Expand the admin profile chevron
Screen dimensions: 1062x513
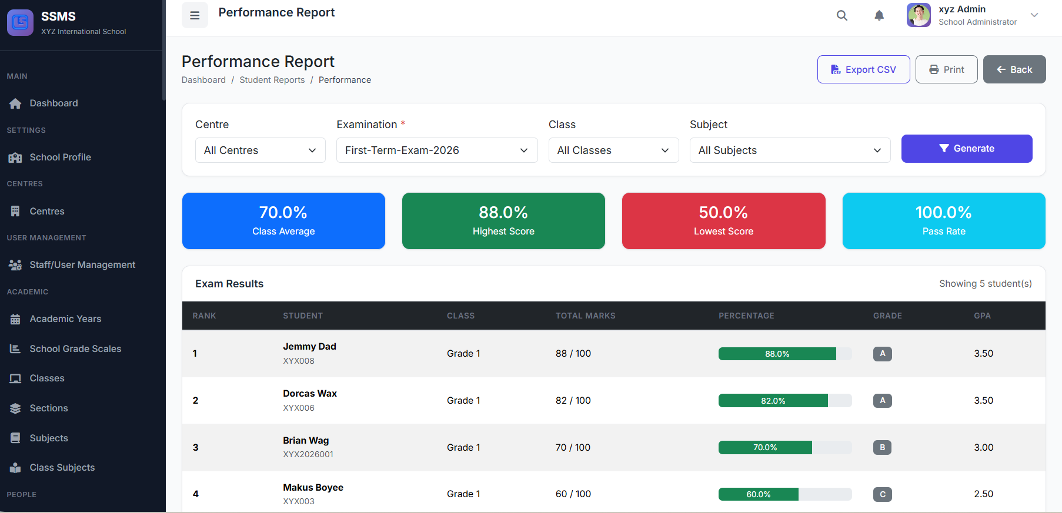point(1034,15)
